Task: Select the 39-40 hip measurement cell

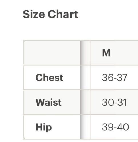Action: (114, 127)
